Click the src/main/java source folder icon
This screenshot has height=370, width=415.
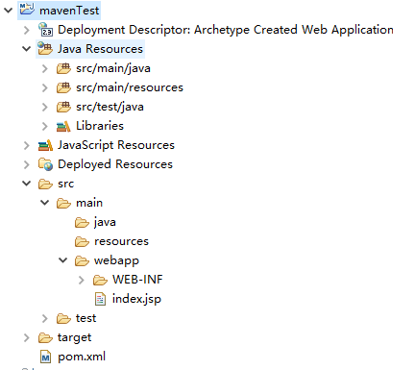[63, 68]
